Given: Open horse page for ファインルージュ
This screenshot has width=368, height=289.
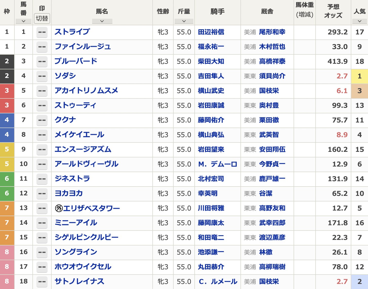Looking at the screenshot, I should (x=83, y=47).
